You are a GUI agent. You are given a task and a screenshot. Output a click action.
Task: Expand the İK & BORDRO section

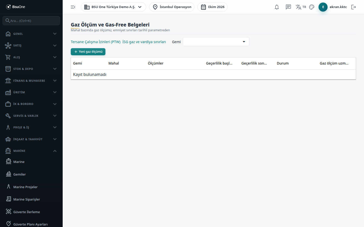click(x=31, y=104)
